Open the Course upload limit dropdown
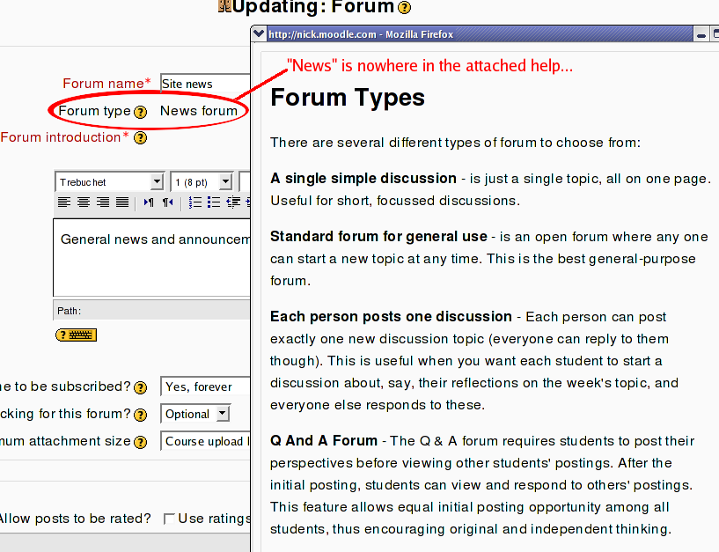 pyautogui.click(x=205, y=441)
